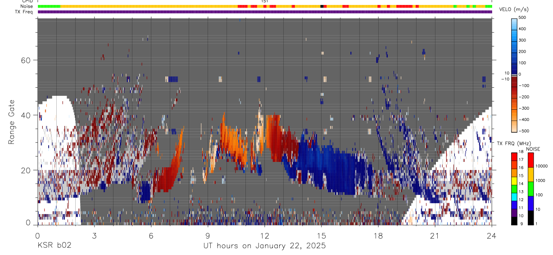
Task: Click the purple TX Freq strip above plot
Action: 265,12
